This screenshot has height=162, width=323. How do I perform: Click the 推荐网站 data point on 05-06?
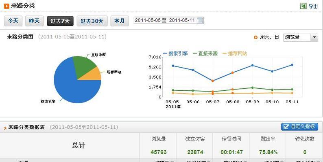[x=193, y=94]
